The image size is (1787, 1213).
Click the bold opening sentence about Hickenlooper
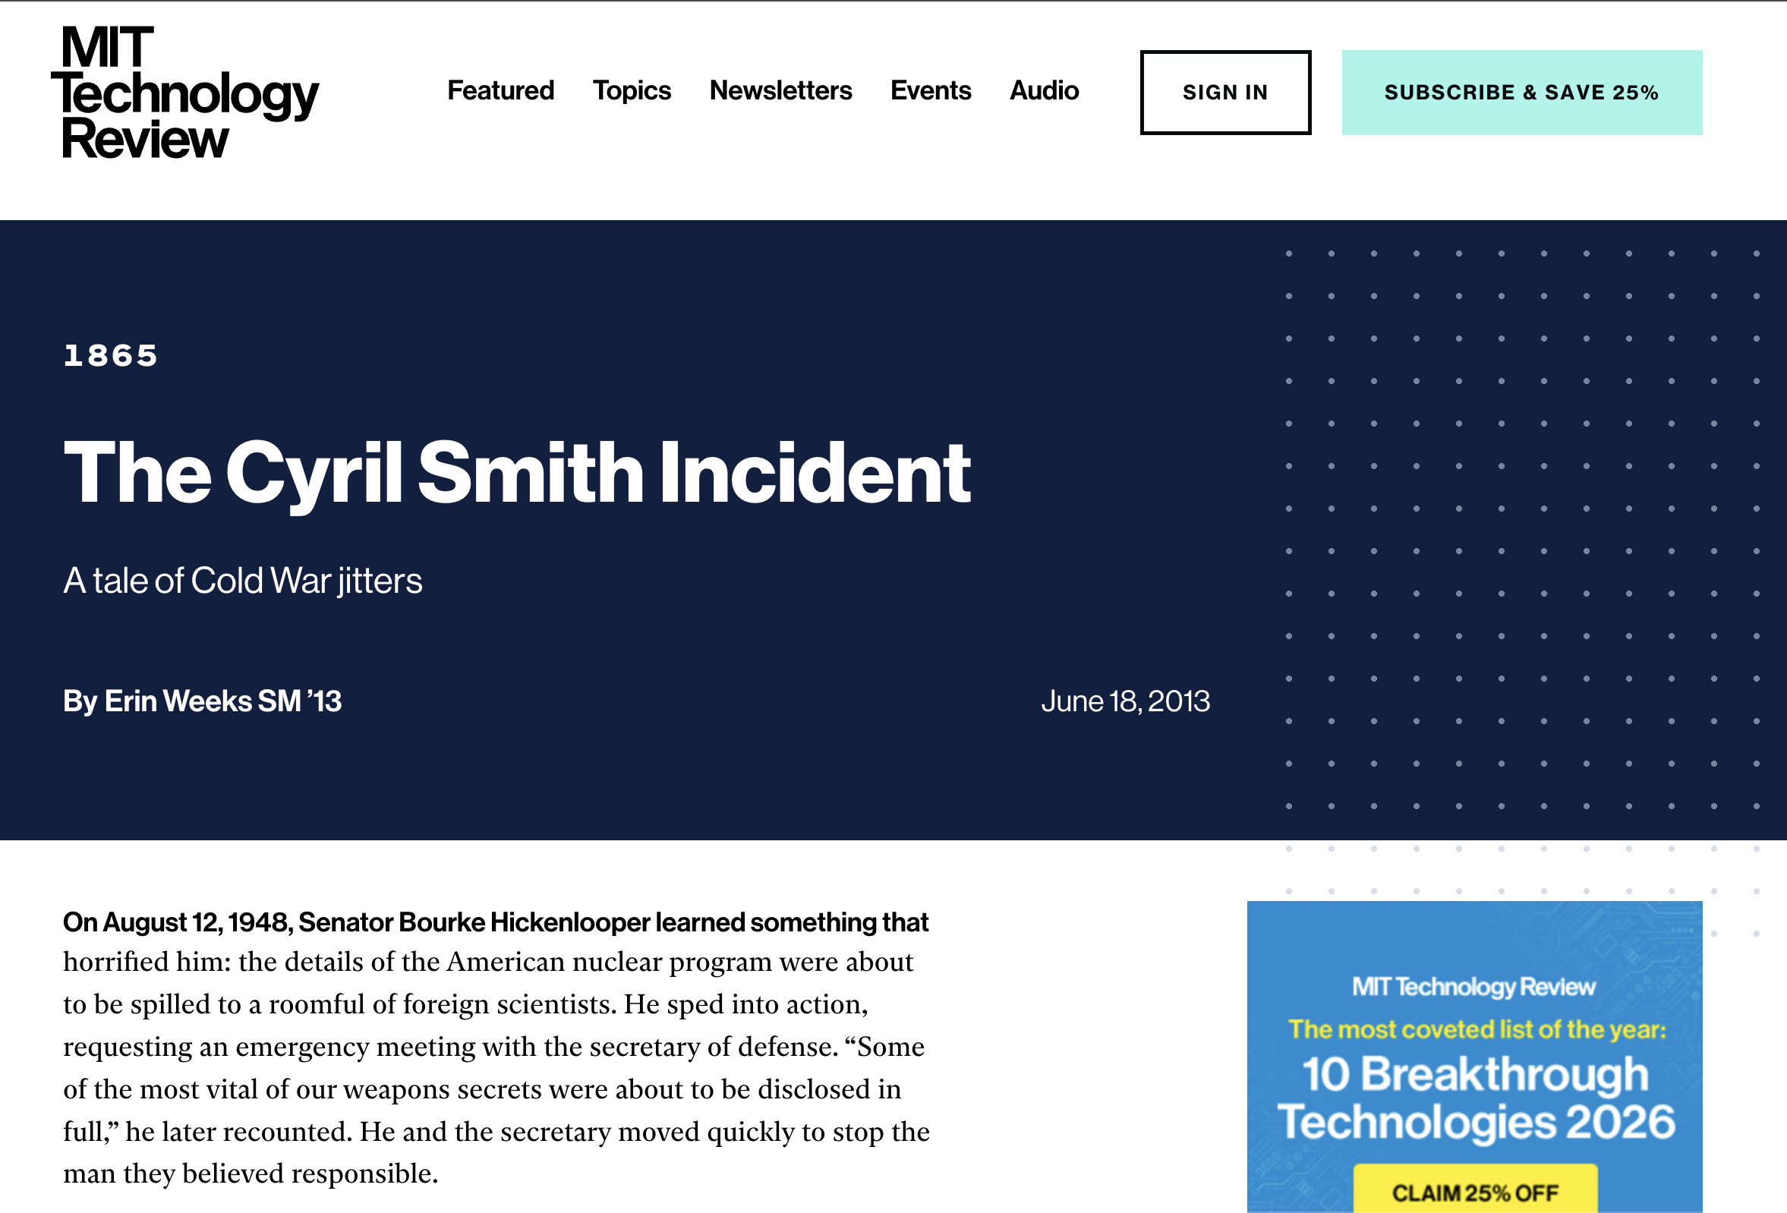[x=495, y=922]
